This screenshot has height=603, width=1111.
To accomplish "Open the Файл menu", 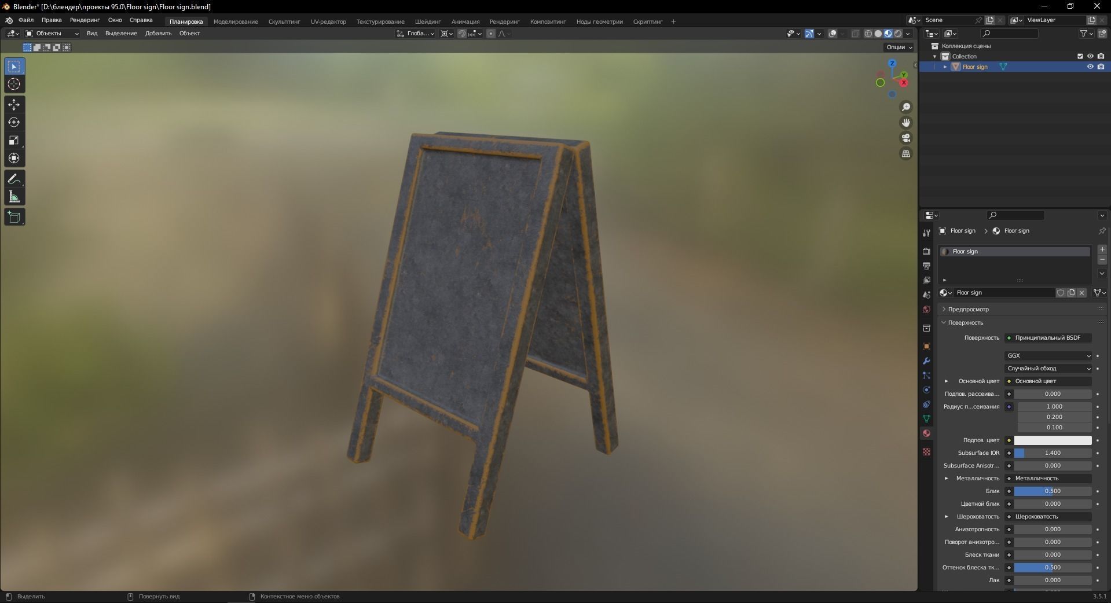I will coord(25,20).
